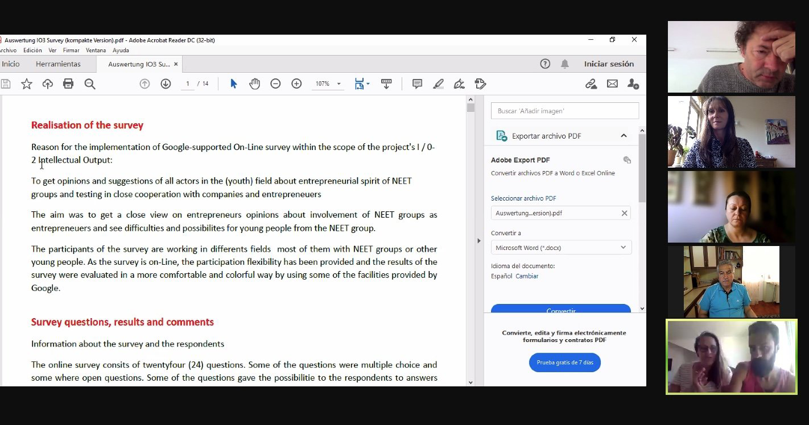Go to the previous page with up arrow
Viewport: 809px width, 425px height.
tap(145, 84)
